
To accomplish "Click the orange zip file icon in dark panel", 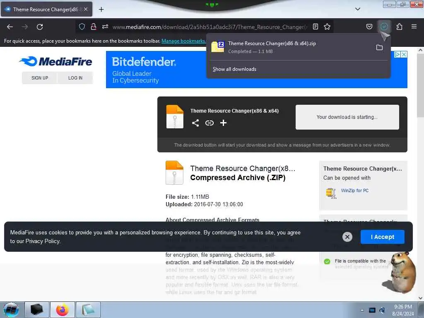I will tap(175, 117).
